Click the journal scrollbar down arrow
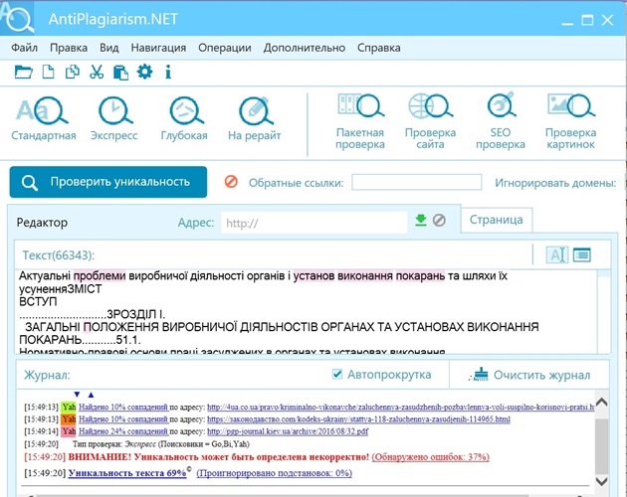This screenshot has height=497, width=627. pos(601,481)
